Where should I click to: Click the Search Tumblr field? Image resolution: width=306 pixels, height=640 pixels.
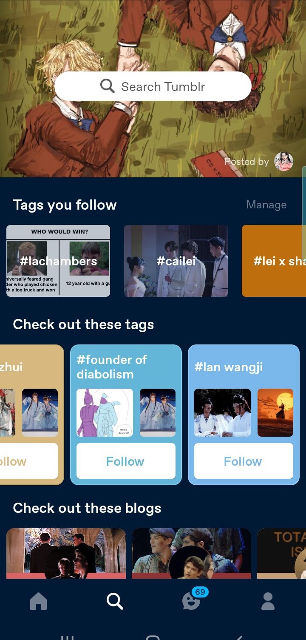tap(153, 86)
